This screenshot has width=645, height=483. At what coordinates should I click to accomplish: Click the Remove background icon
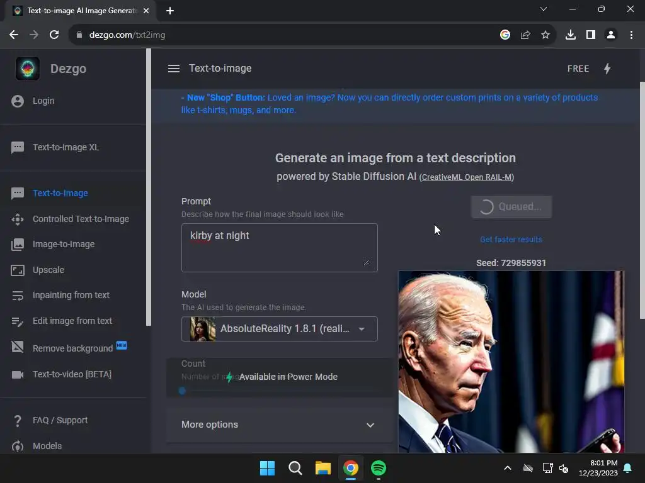[x=18, y=347]
